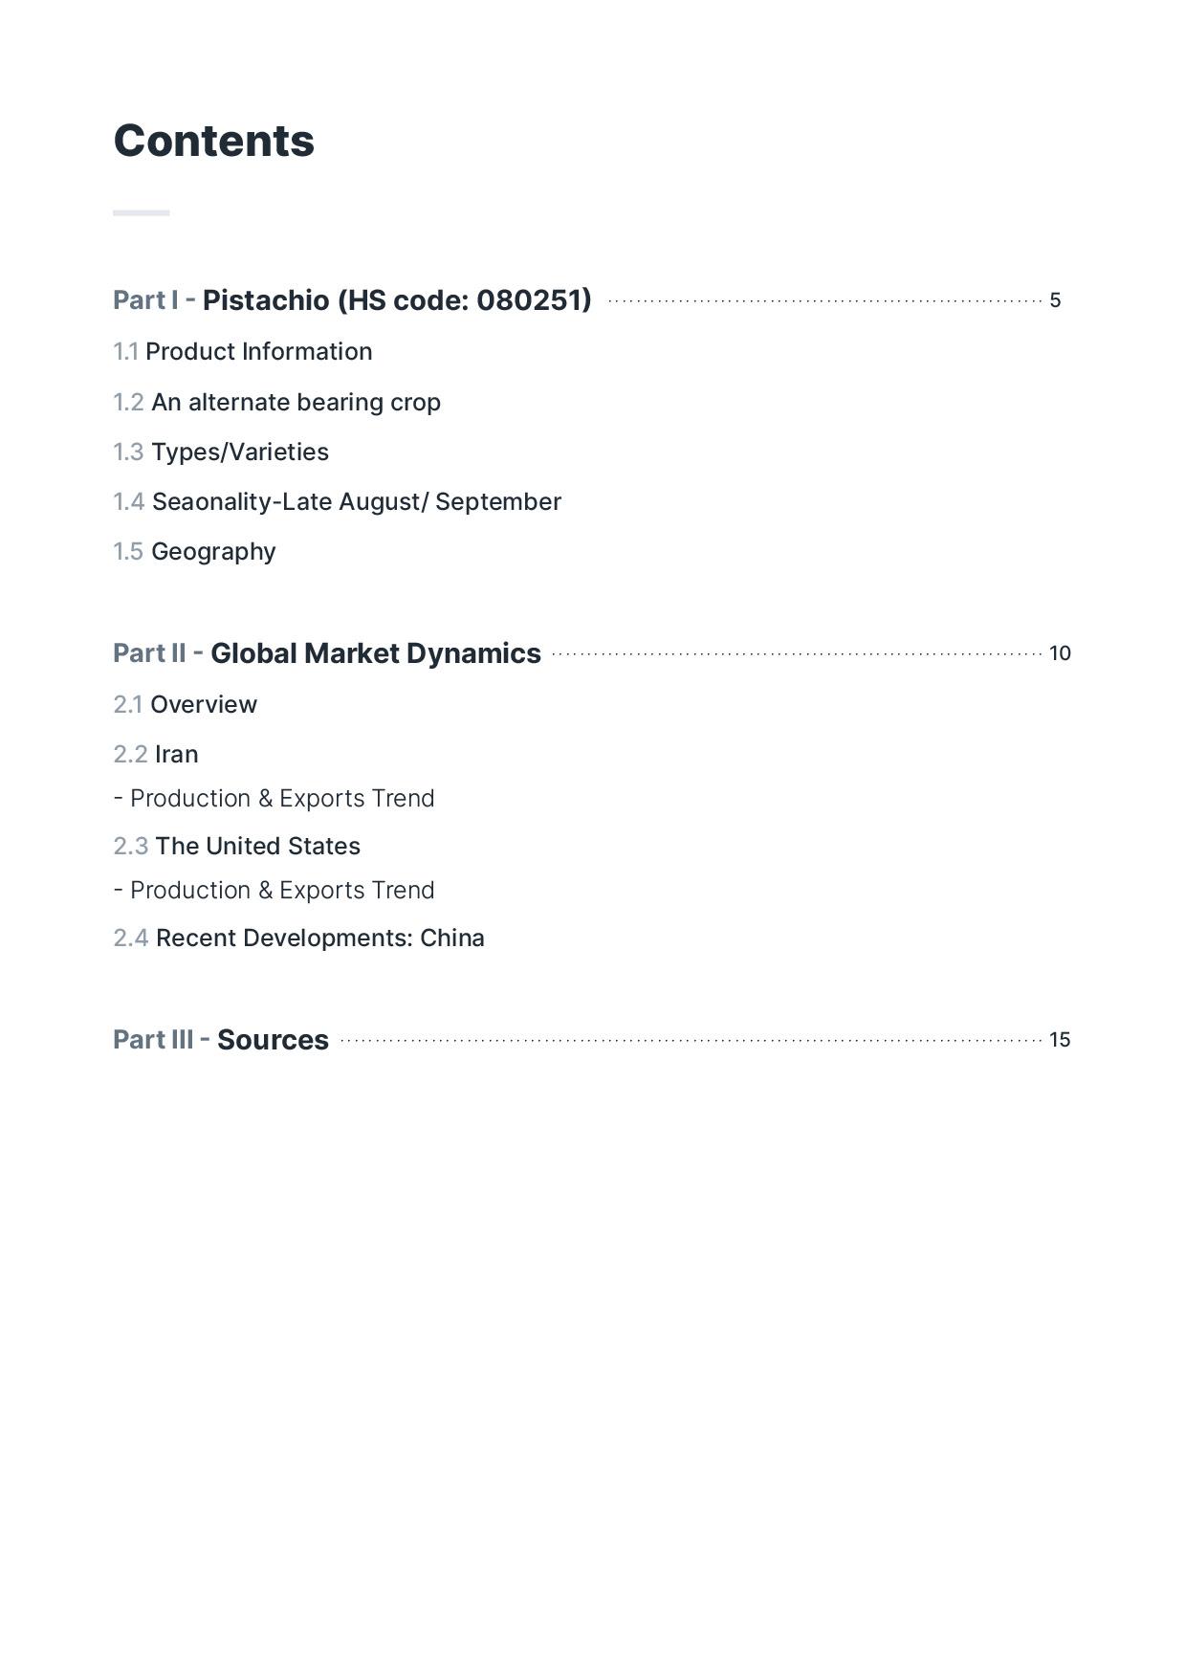Open the 1.5 Geography section link

pos(194,552)
